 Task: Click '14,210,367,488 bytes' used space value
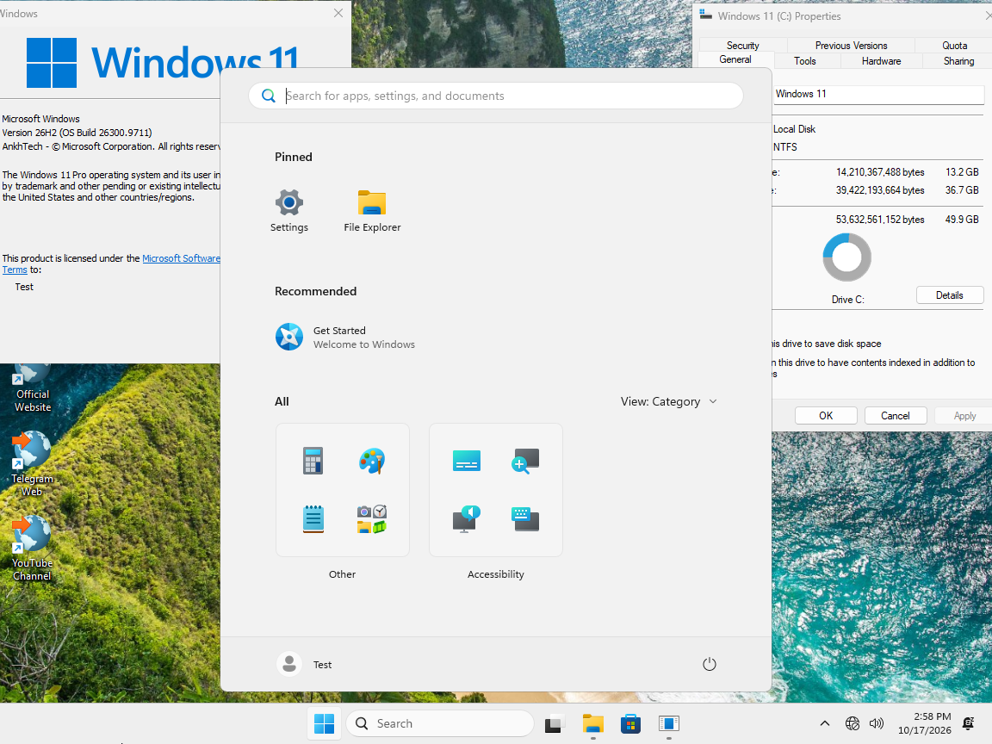[880, 172]
